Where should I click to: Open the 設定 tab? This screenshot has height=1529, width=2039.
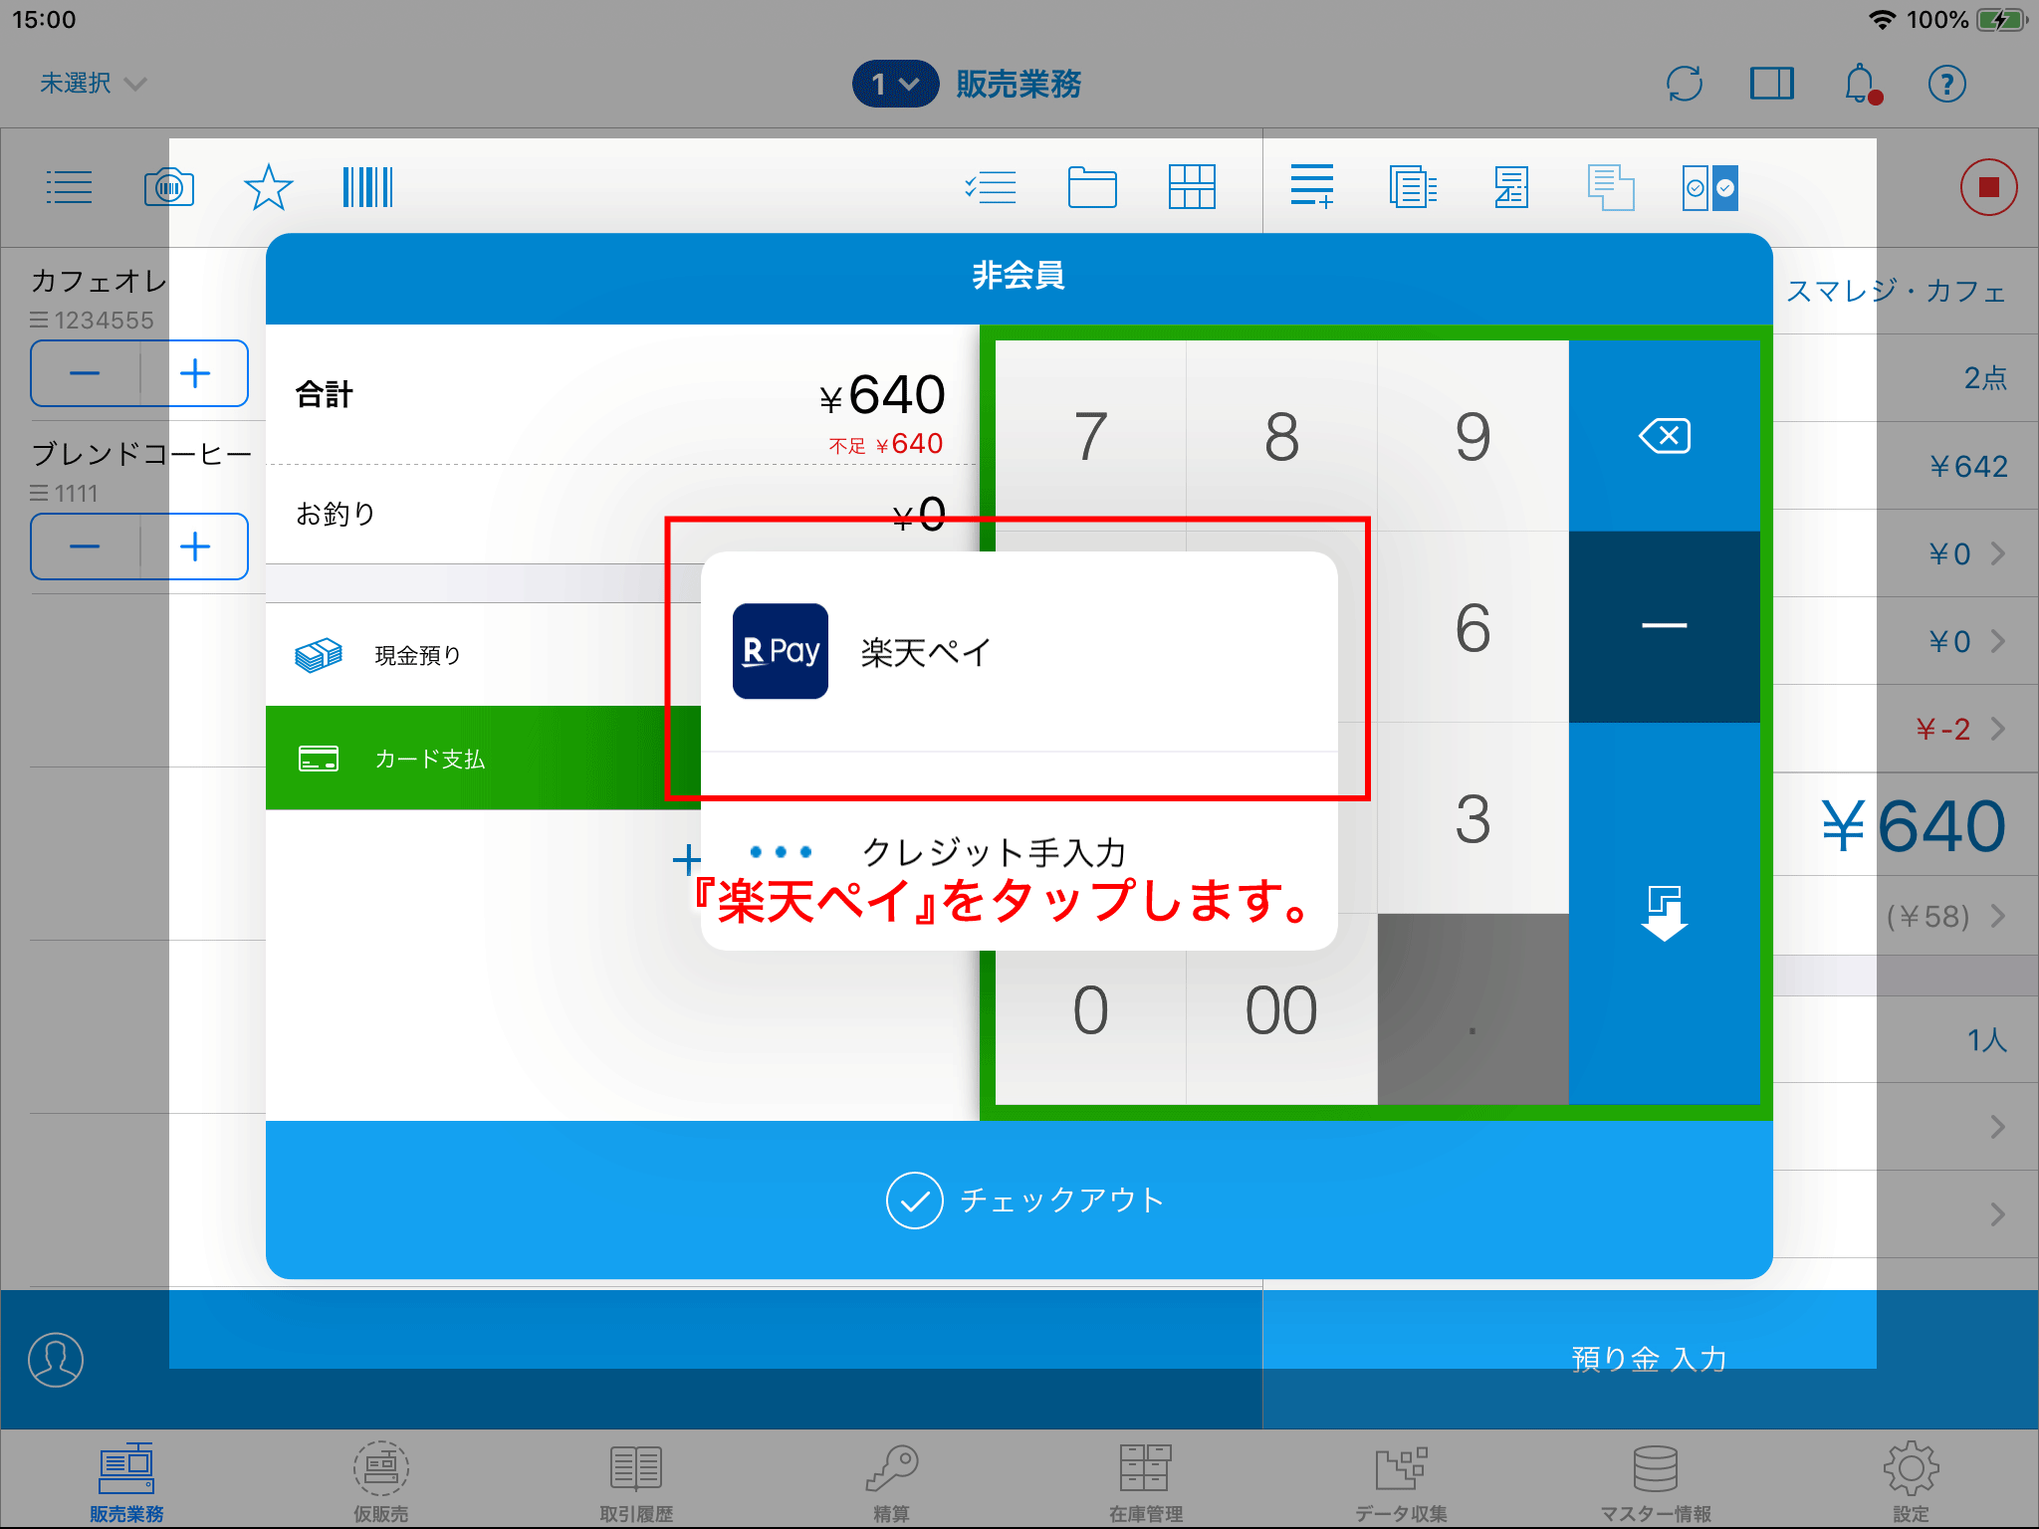[x=1911, y=1483]
